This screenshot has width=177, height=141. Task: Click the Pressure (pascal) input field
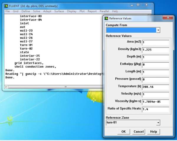pyautogui.click(x=155, y=80)
